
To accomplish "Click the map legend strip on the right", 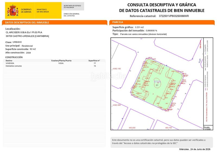I will coord(208,82).
